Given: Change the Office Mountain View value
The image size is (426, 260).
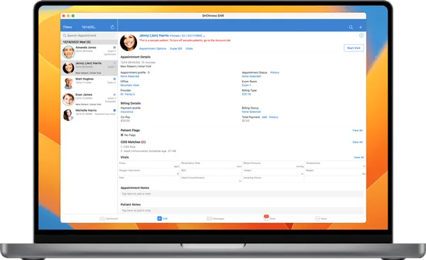Looking at the screenshot, I should 130,85.
